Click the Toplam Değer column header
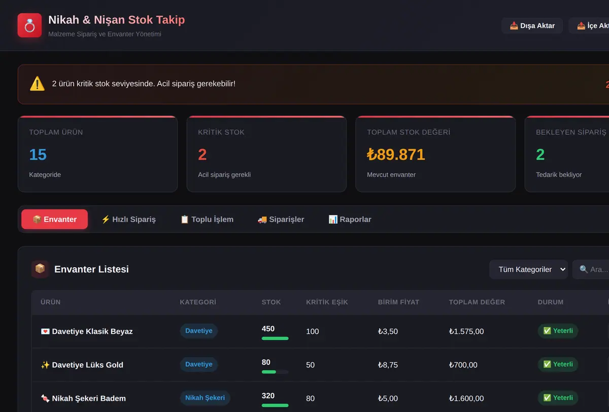 [477, 302]
